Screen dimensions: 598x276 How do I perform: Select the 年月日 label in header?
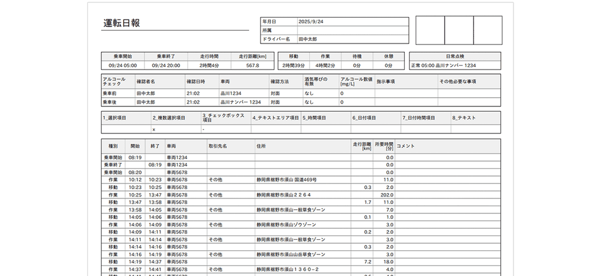point(269,22)
